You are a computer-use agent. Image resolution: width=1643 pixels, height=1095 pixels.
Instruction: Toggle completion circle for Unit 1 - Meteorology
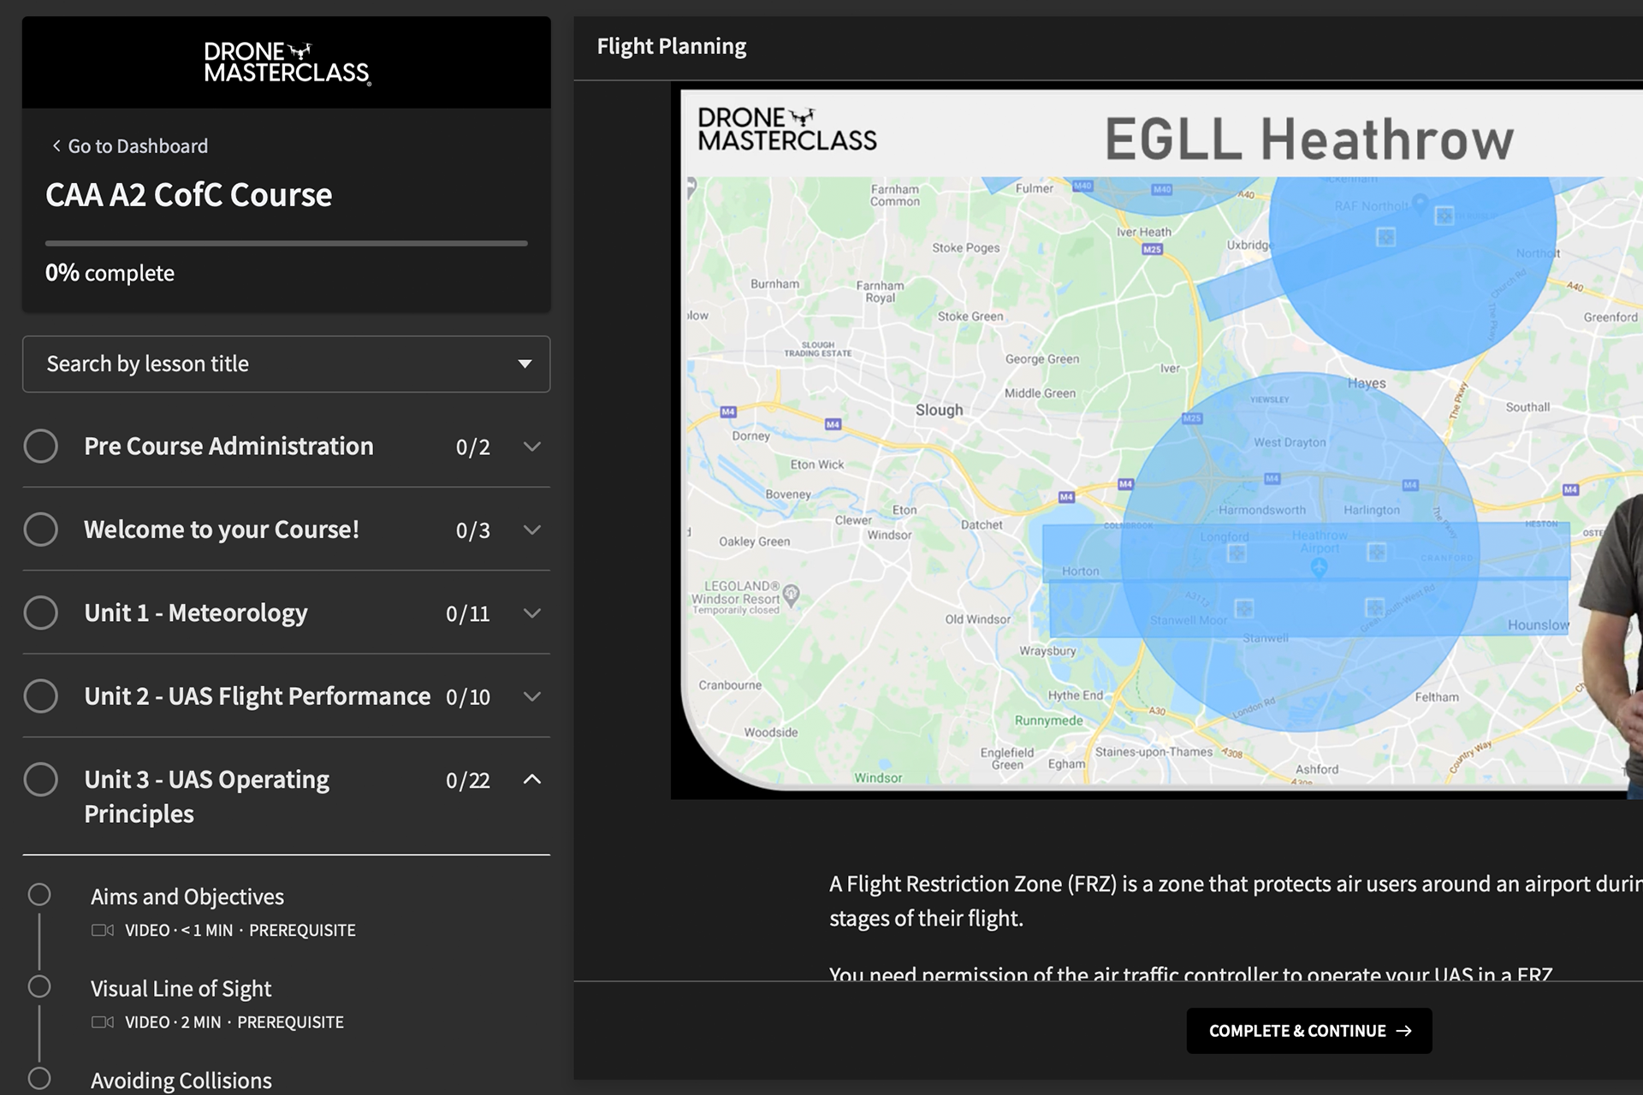tap(41, 613)
